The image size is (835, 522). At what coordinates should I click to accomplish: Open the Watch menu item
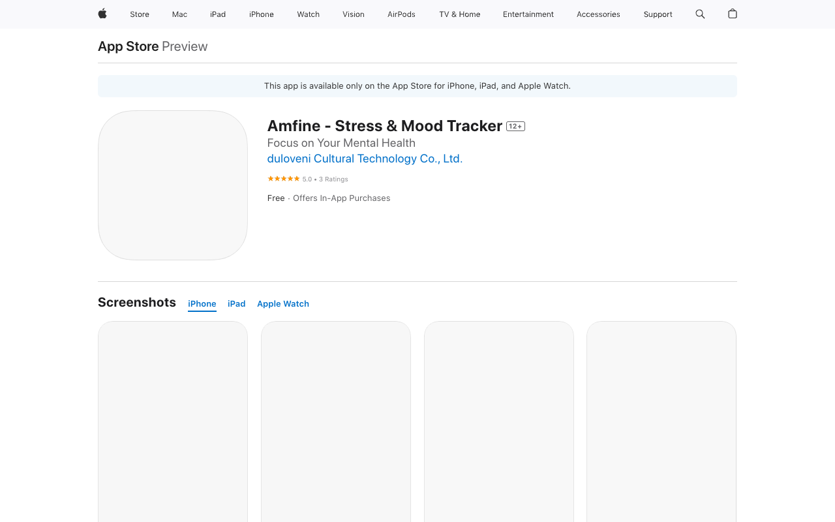309,14
